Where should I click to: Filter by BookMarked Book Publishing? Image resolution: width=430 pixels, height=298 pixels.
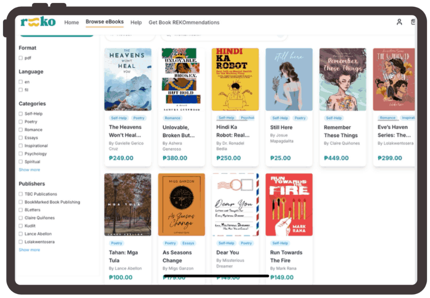[x=21, y=202]
